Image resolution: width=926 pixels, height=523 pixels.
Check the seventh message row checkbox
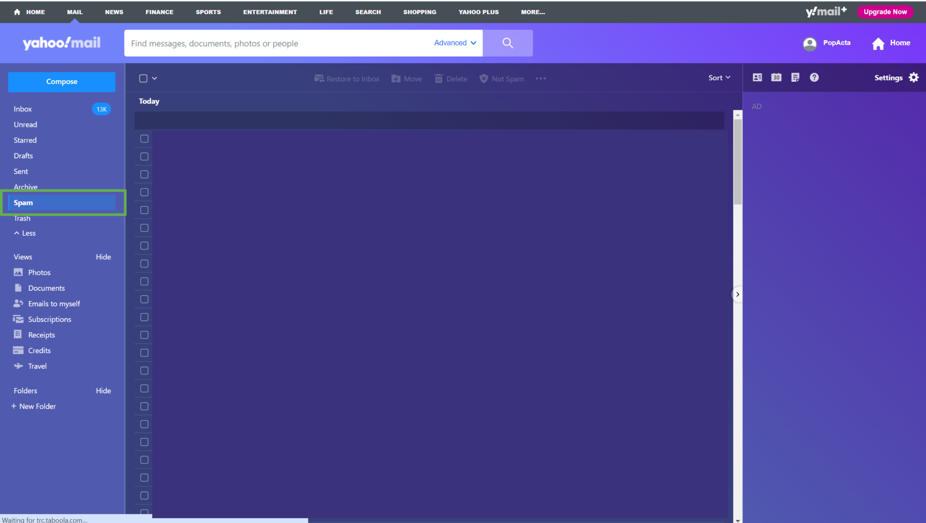[144, 246]
